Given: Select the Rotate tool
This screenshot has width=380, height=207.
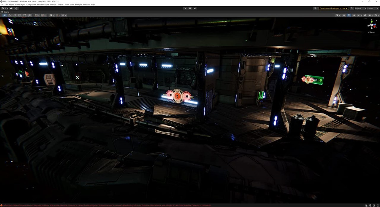Looking at the screenshot, I should tap(15, 15).
